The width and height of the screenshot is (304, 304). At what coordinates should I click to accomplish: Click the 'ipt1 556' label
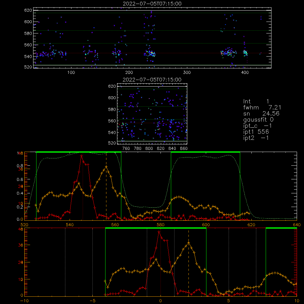pyautogui.click(x=256, y=132)
